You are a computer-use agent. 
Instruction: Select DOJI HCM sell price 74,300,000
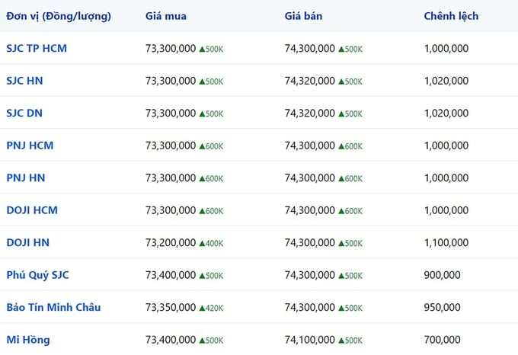tap(310, 210)
